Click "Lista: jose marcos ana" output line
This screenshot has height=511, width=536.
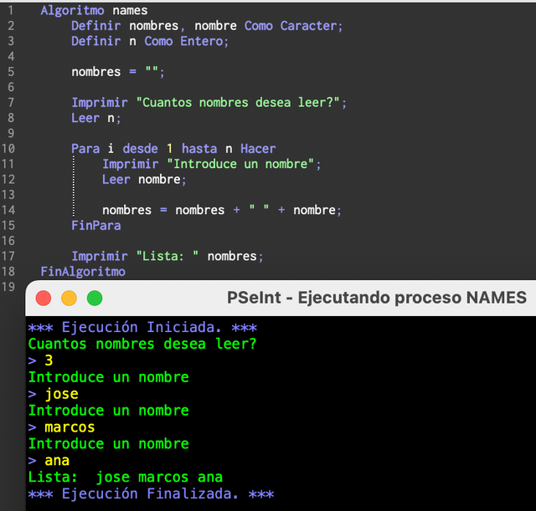[126, 477]
